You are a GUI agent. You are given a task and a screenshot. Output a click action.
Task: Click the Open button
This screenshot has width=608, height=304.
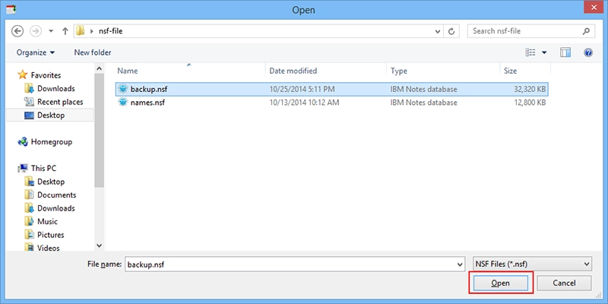(500, 283)
